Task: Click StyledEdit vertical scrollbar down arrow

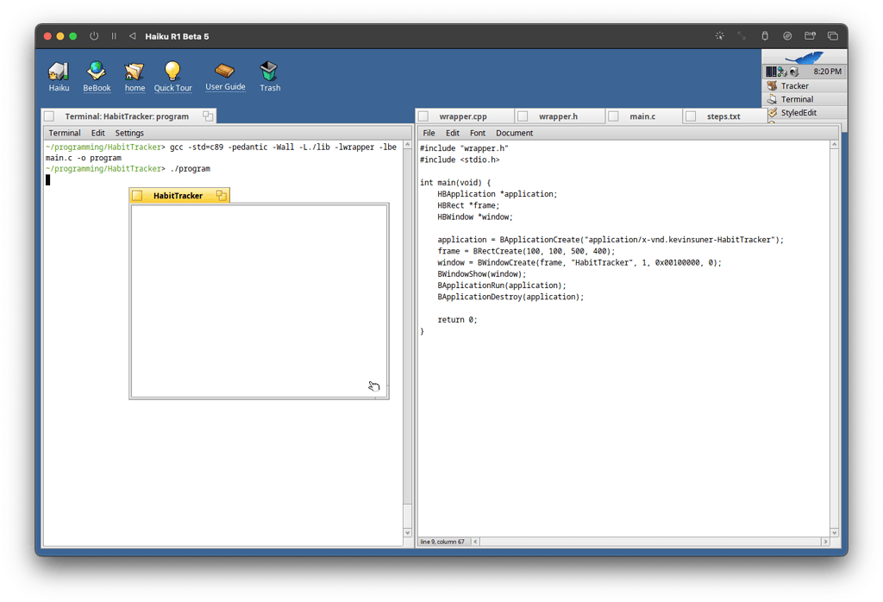Action: click(x=834, y=532)
